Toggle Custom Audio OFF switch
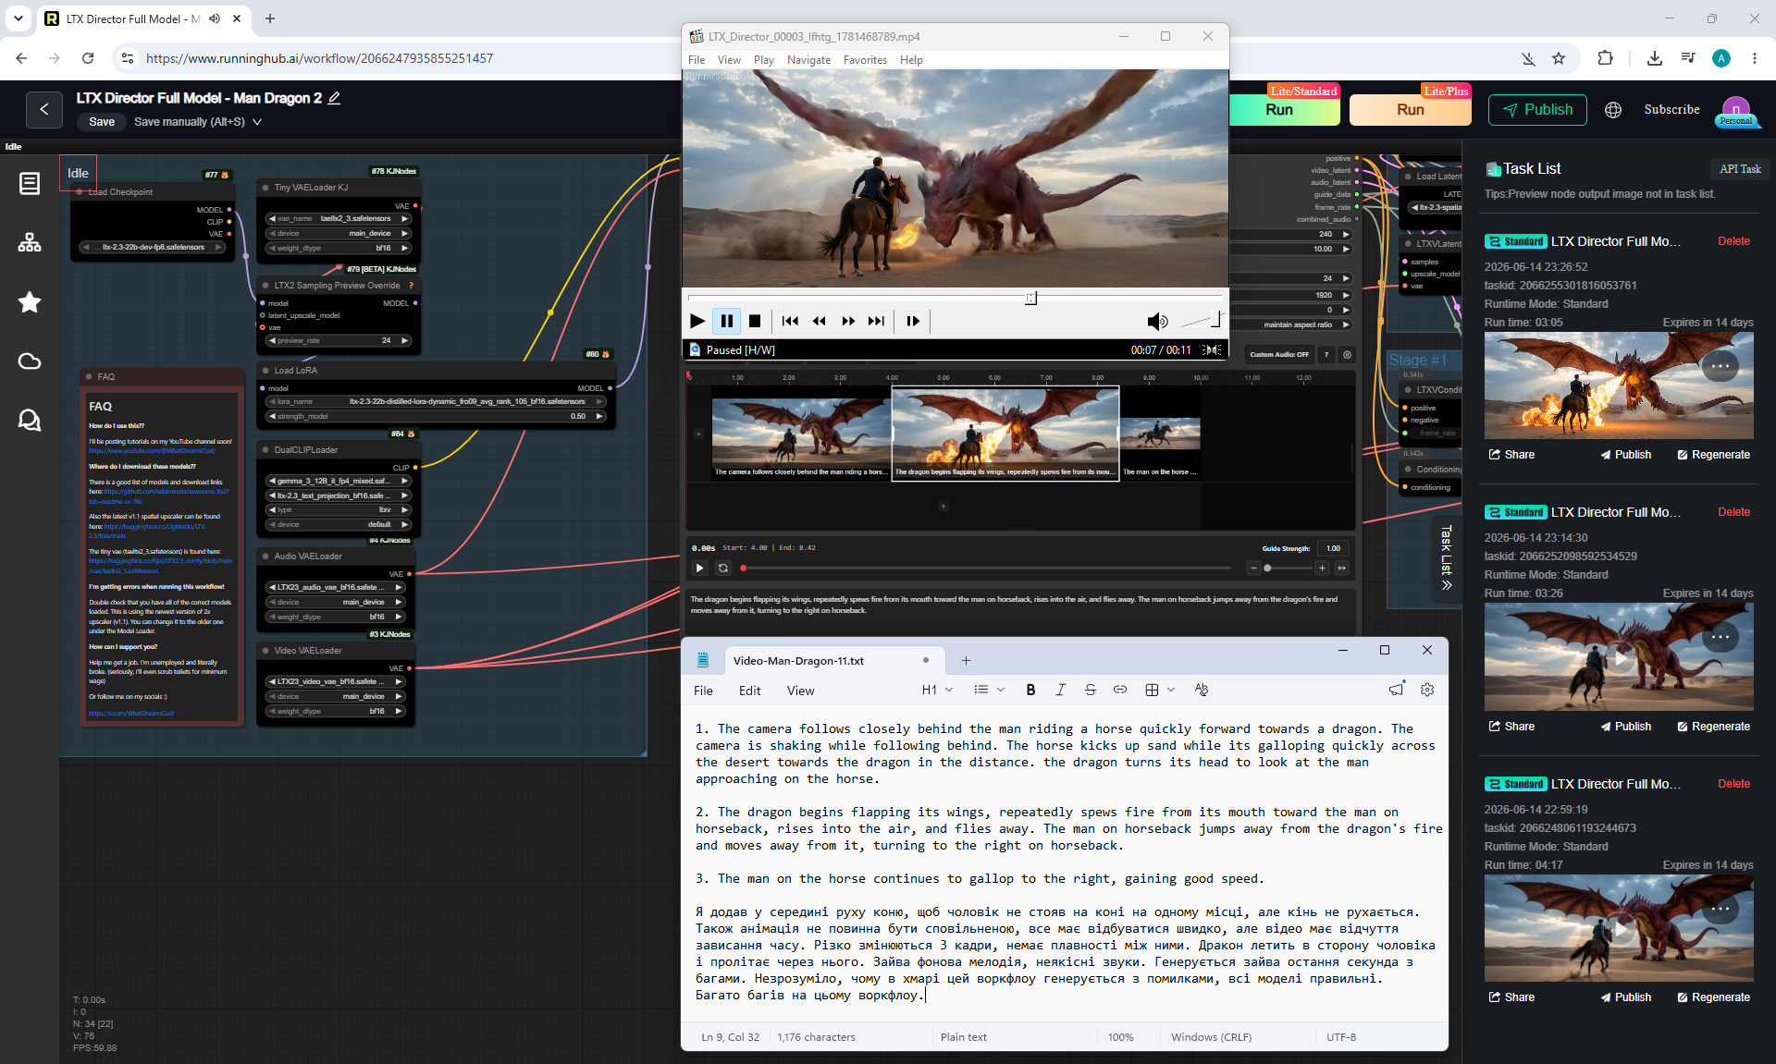Viewport: 1776px width, 1064px height. (1279, 355)
